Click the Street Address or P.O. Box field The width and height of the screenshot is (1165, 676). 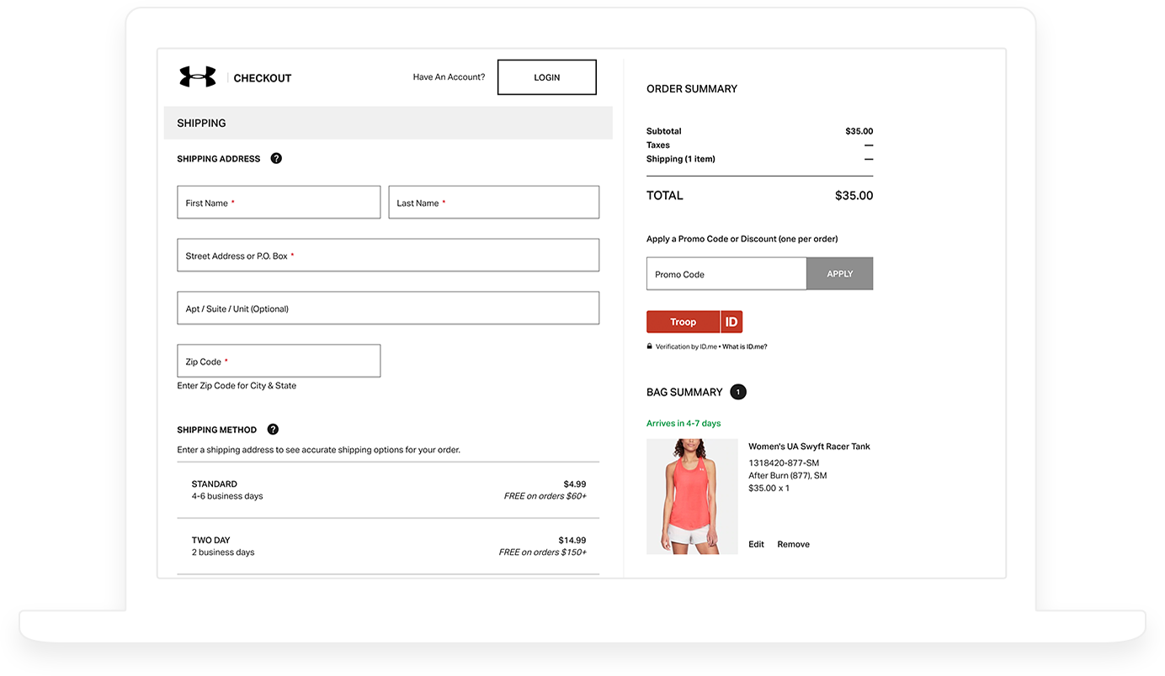click(x=388, y=256)
